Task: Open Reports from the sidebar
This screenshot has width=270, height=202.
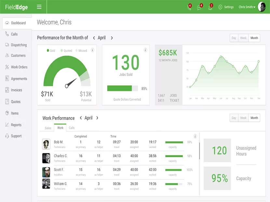Action: pyautogui.click(x=16, y=125)
